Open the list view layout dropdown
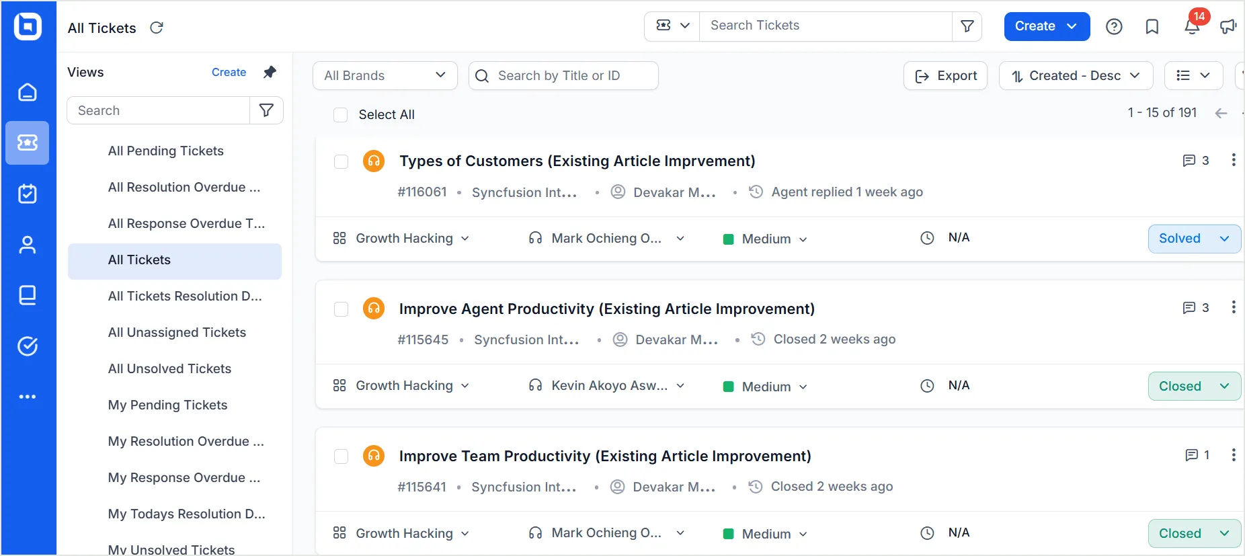 pos(1193,75)
